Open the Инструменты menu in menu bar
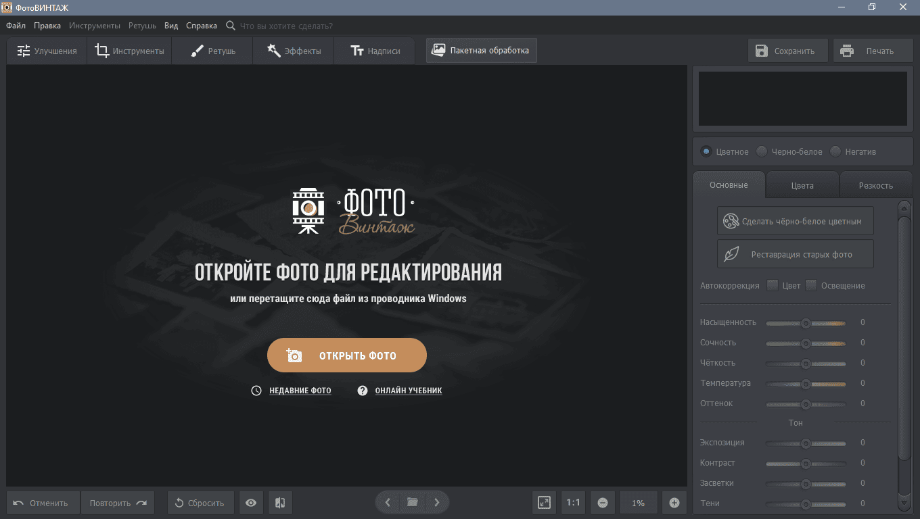Viewport: 920px width, 519px height. coord(95,26)
